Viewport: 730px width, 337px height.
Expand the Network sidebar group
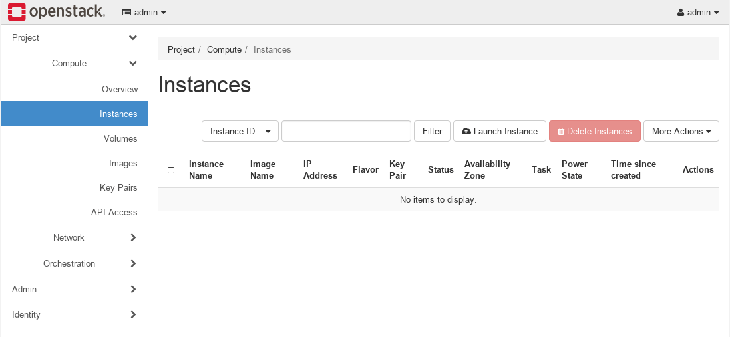point(94,237)
